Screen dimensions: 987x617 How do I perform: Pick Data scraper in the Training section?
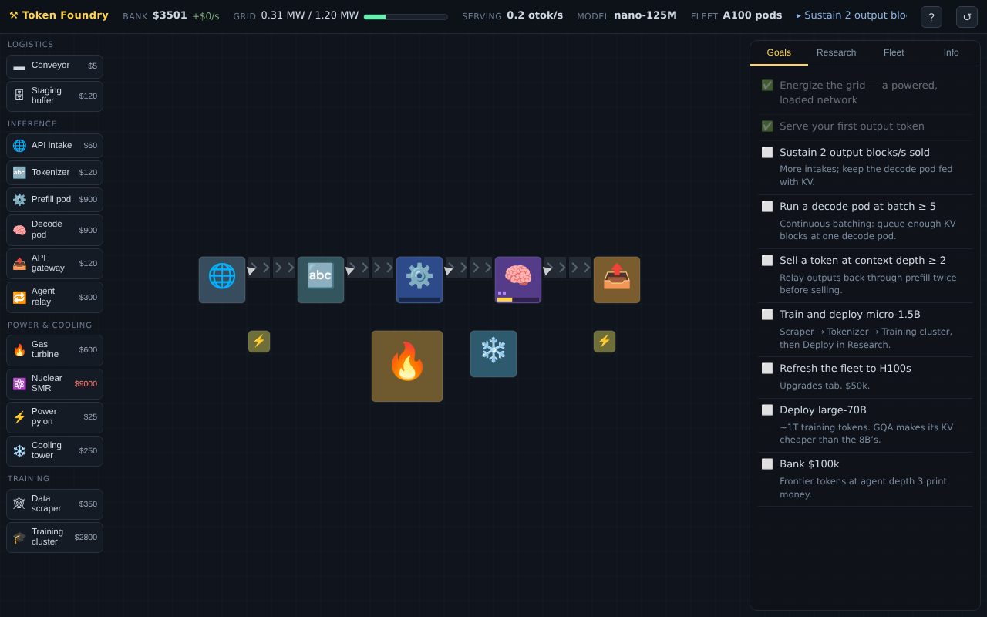coord(55,504)
